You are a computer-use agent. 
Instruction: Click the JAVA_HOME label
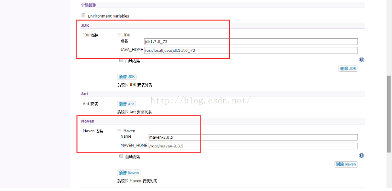(132, 50)
